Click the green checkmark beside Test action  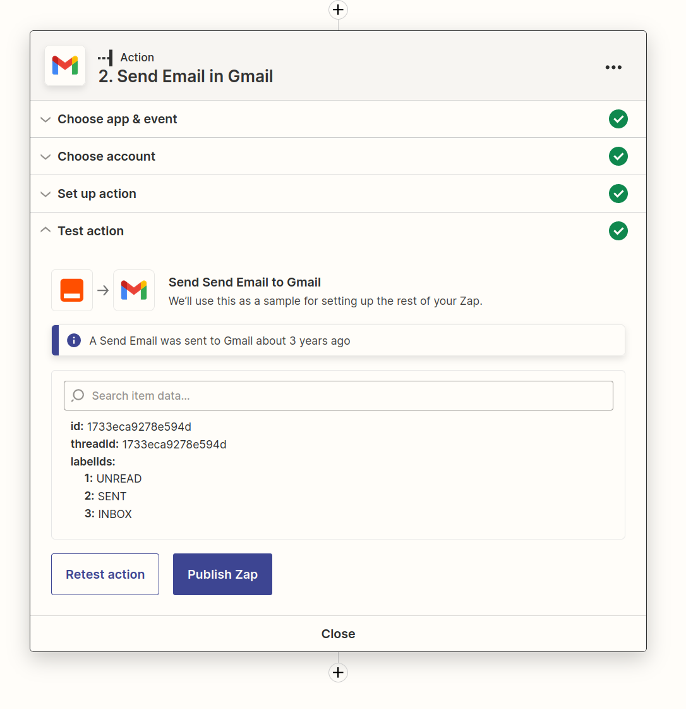618,231
